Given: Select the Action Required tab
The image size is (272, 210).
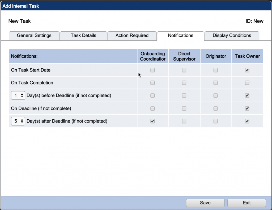Looking at the screenshot, I should point(132,36).
